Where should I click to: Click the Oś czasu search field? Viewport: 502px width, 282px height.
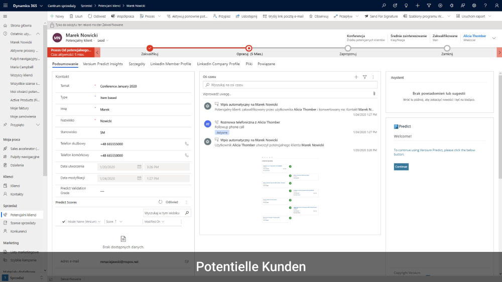(x=290, y=85)
